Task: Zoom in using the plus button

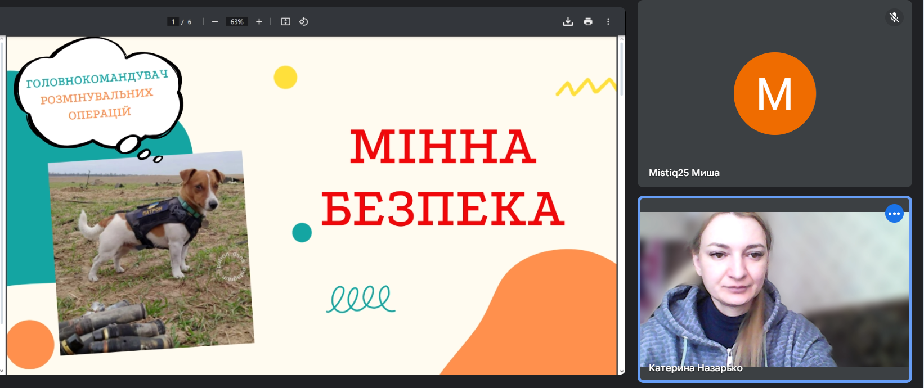Action: (259, 21)
